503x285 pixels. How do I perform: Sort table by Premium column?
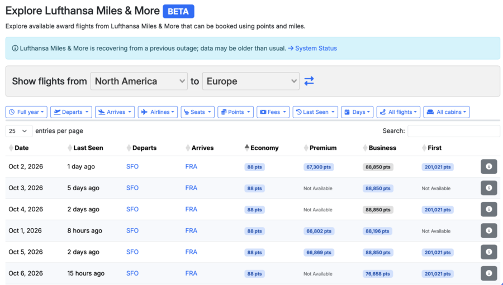320,148
